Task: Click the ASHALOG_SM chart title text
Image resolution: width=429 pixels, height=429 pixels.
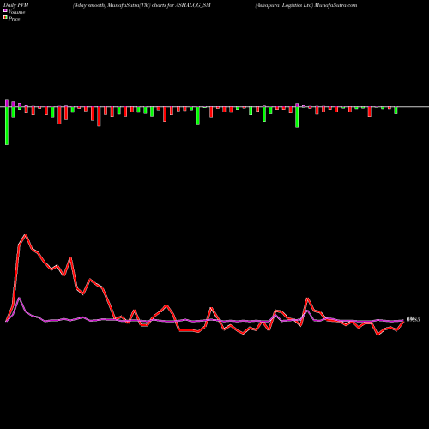Action: (142, 5)
